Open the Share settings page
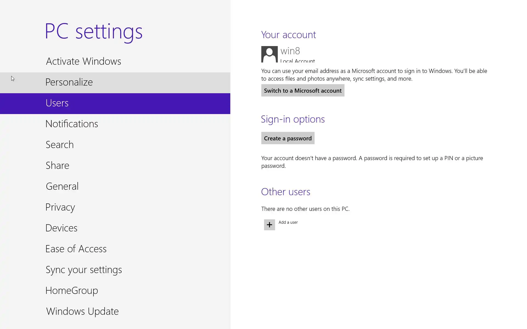 [57, 166]
